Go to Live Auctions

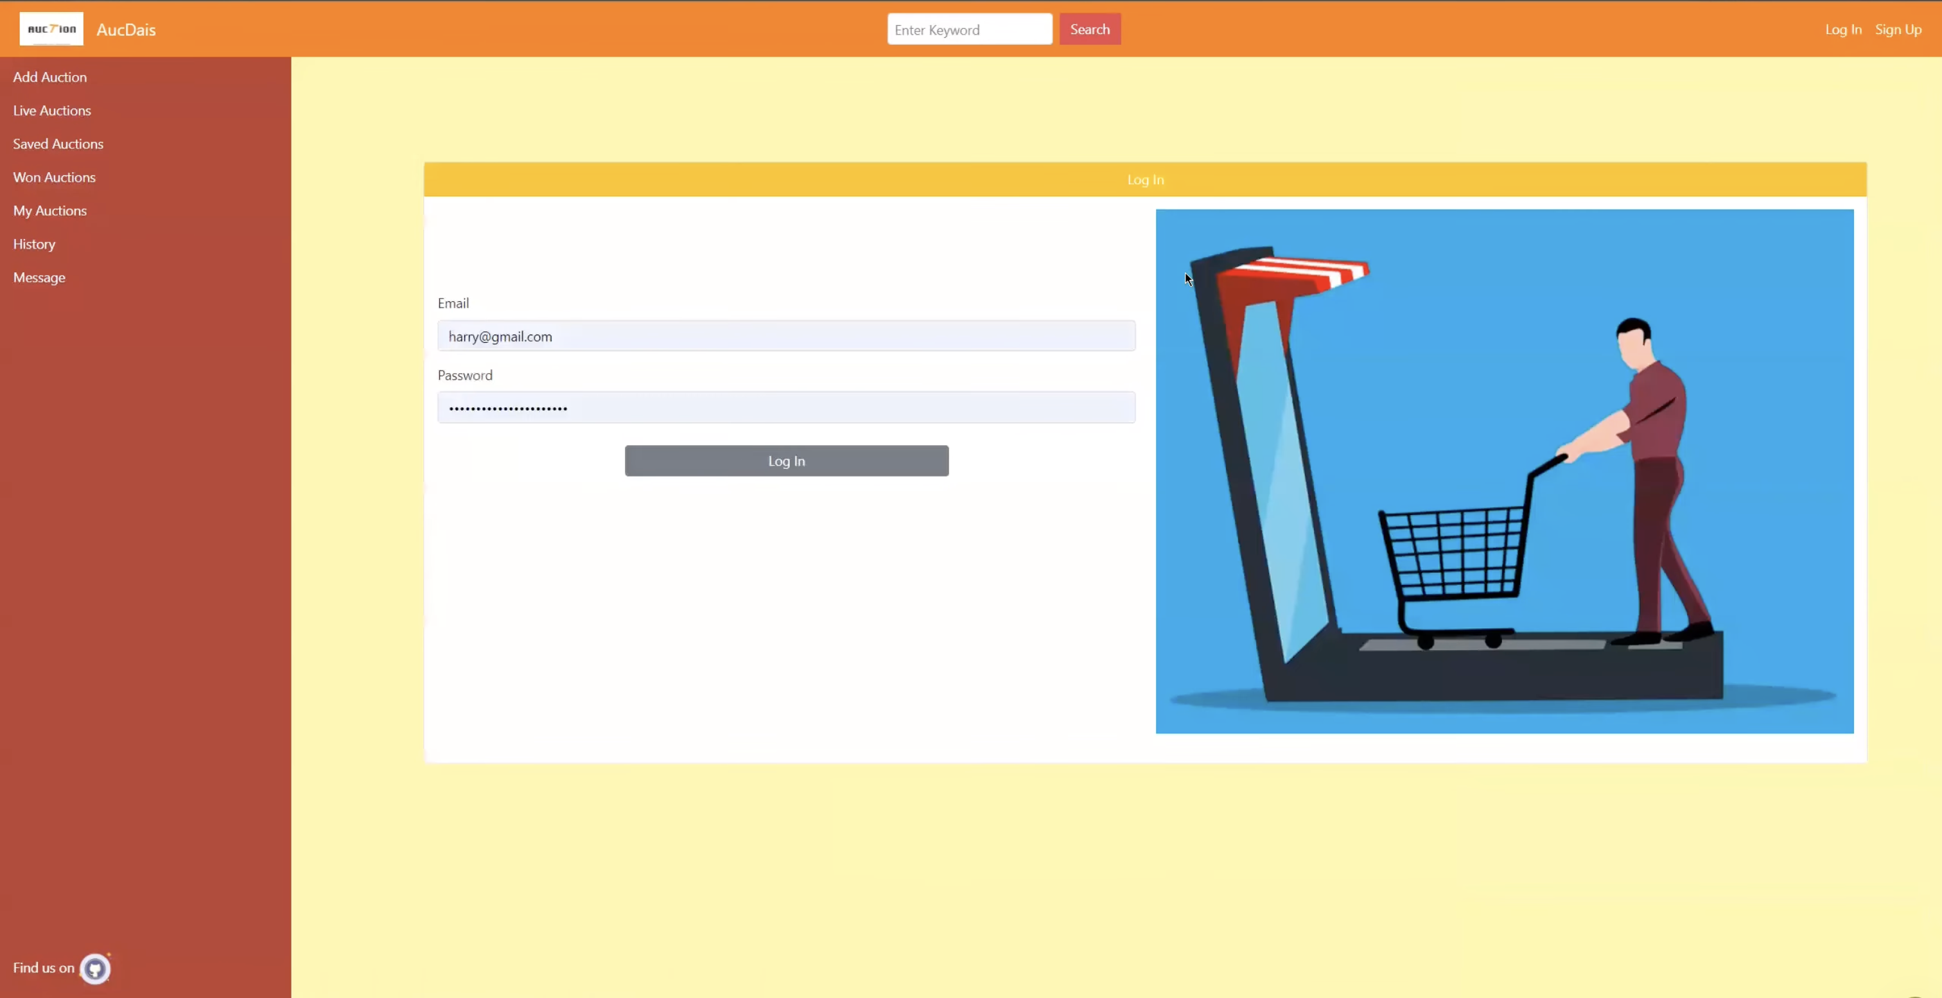click(x=52, y=111)
